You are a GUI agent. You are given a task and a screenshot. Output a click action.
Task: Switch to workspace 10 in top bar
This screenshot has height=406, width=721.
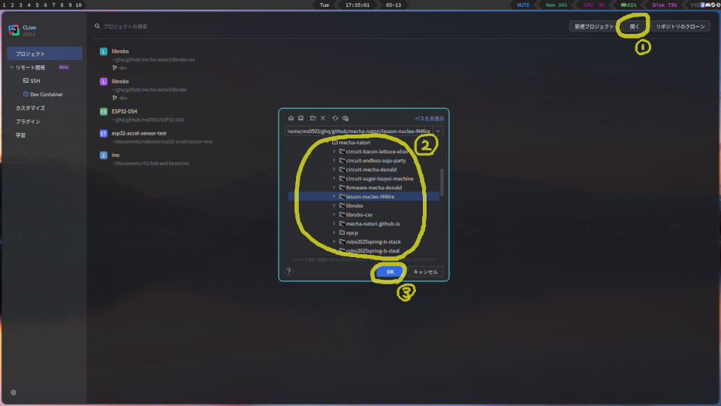(x=79, y=5)
